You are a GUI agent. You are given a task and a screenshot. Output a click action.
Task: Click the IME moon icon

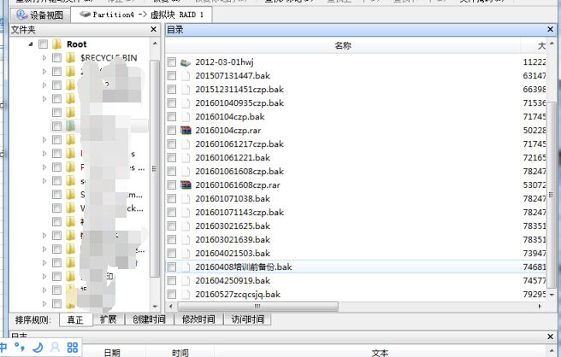[38, 348]
